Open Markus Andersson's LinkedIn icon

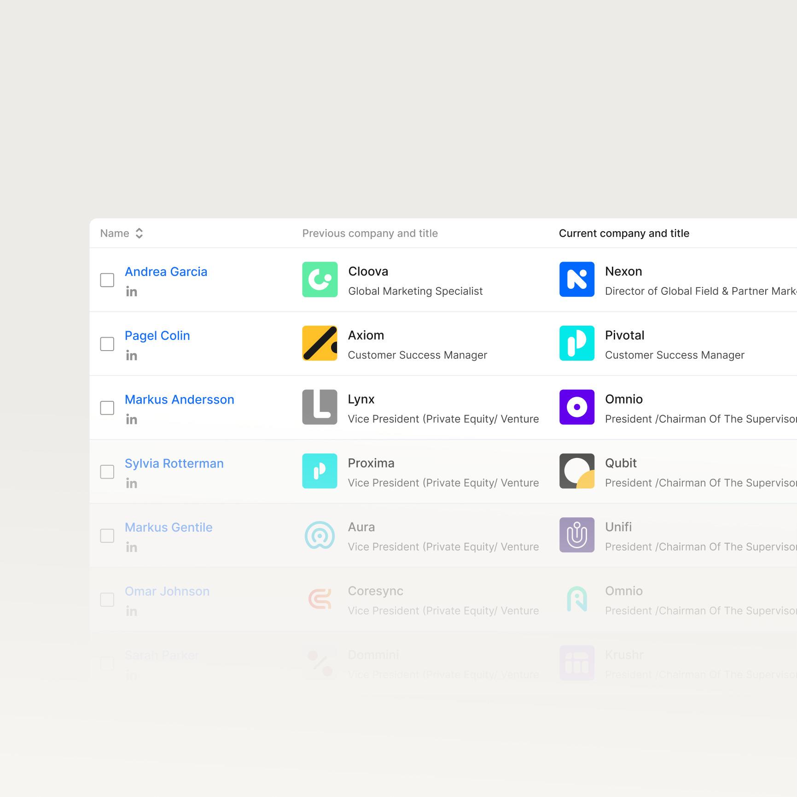(132, 419)
